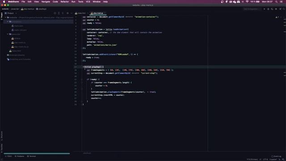The image size is (286, 161).
Task: Select Scratches and Consoles node
Action: (x=19, y=59)
